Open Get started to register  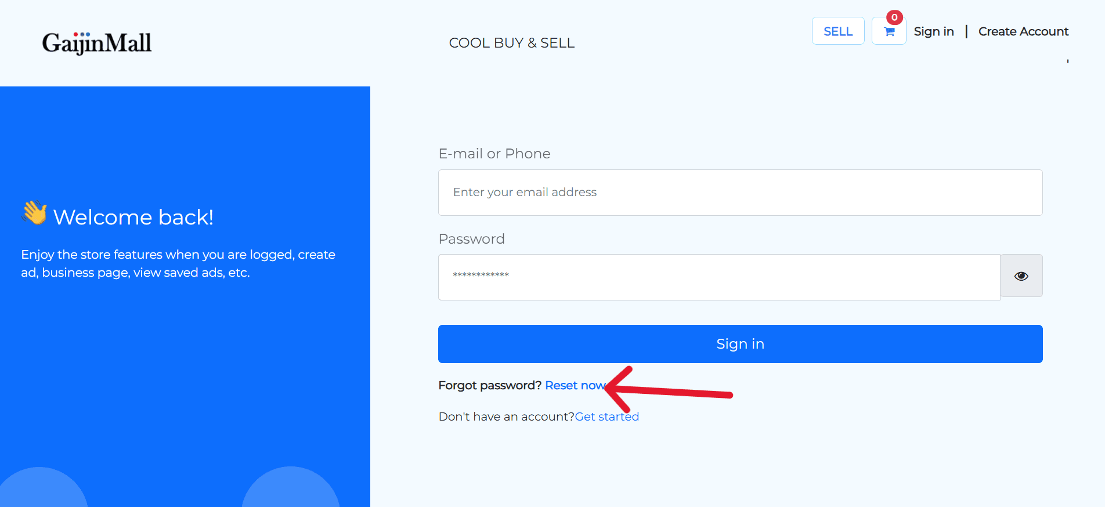pyautogui.click(x=606, y=416)
